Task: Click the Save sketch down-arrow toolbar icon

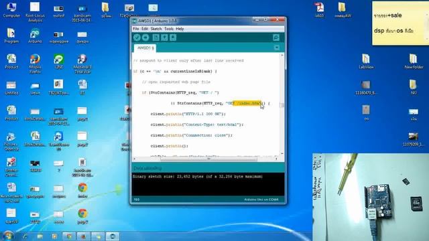Action: (x=173, y=37)
